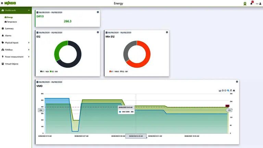Click date range of Diff E1 widget

pos(50,12)
